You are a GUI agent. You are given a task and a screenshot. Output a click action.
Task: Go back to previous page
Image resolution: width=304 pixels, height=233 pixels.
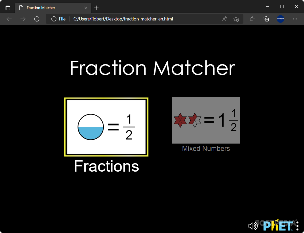[x=9, y=19]
